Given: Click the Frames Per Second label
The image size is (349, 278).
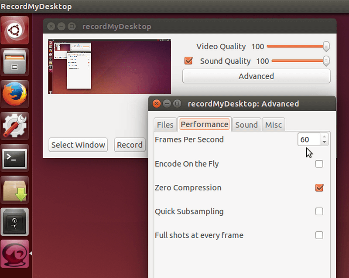Looking at the screenshot, I should click(x=189, y=139).
